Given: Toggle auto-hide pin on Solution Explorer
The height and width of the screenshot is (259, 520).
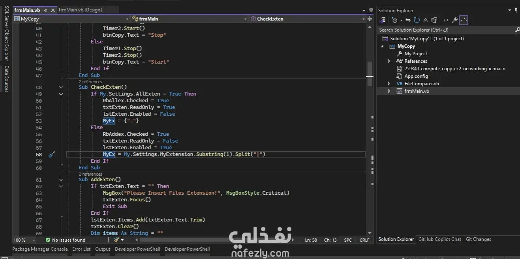Looking at the screenshot, I should tap(516, 10).
